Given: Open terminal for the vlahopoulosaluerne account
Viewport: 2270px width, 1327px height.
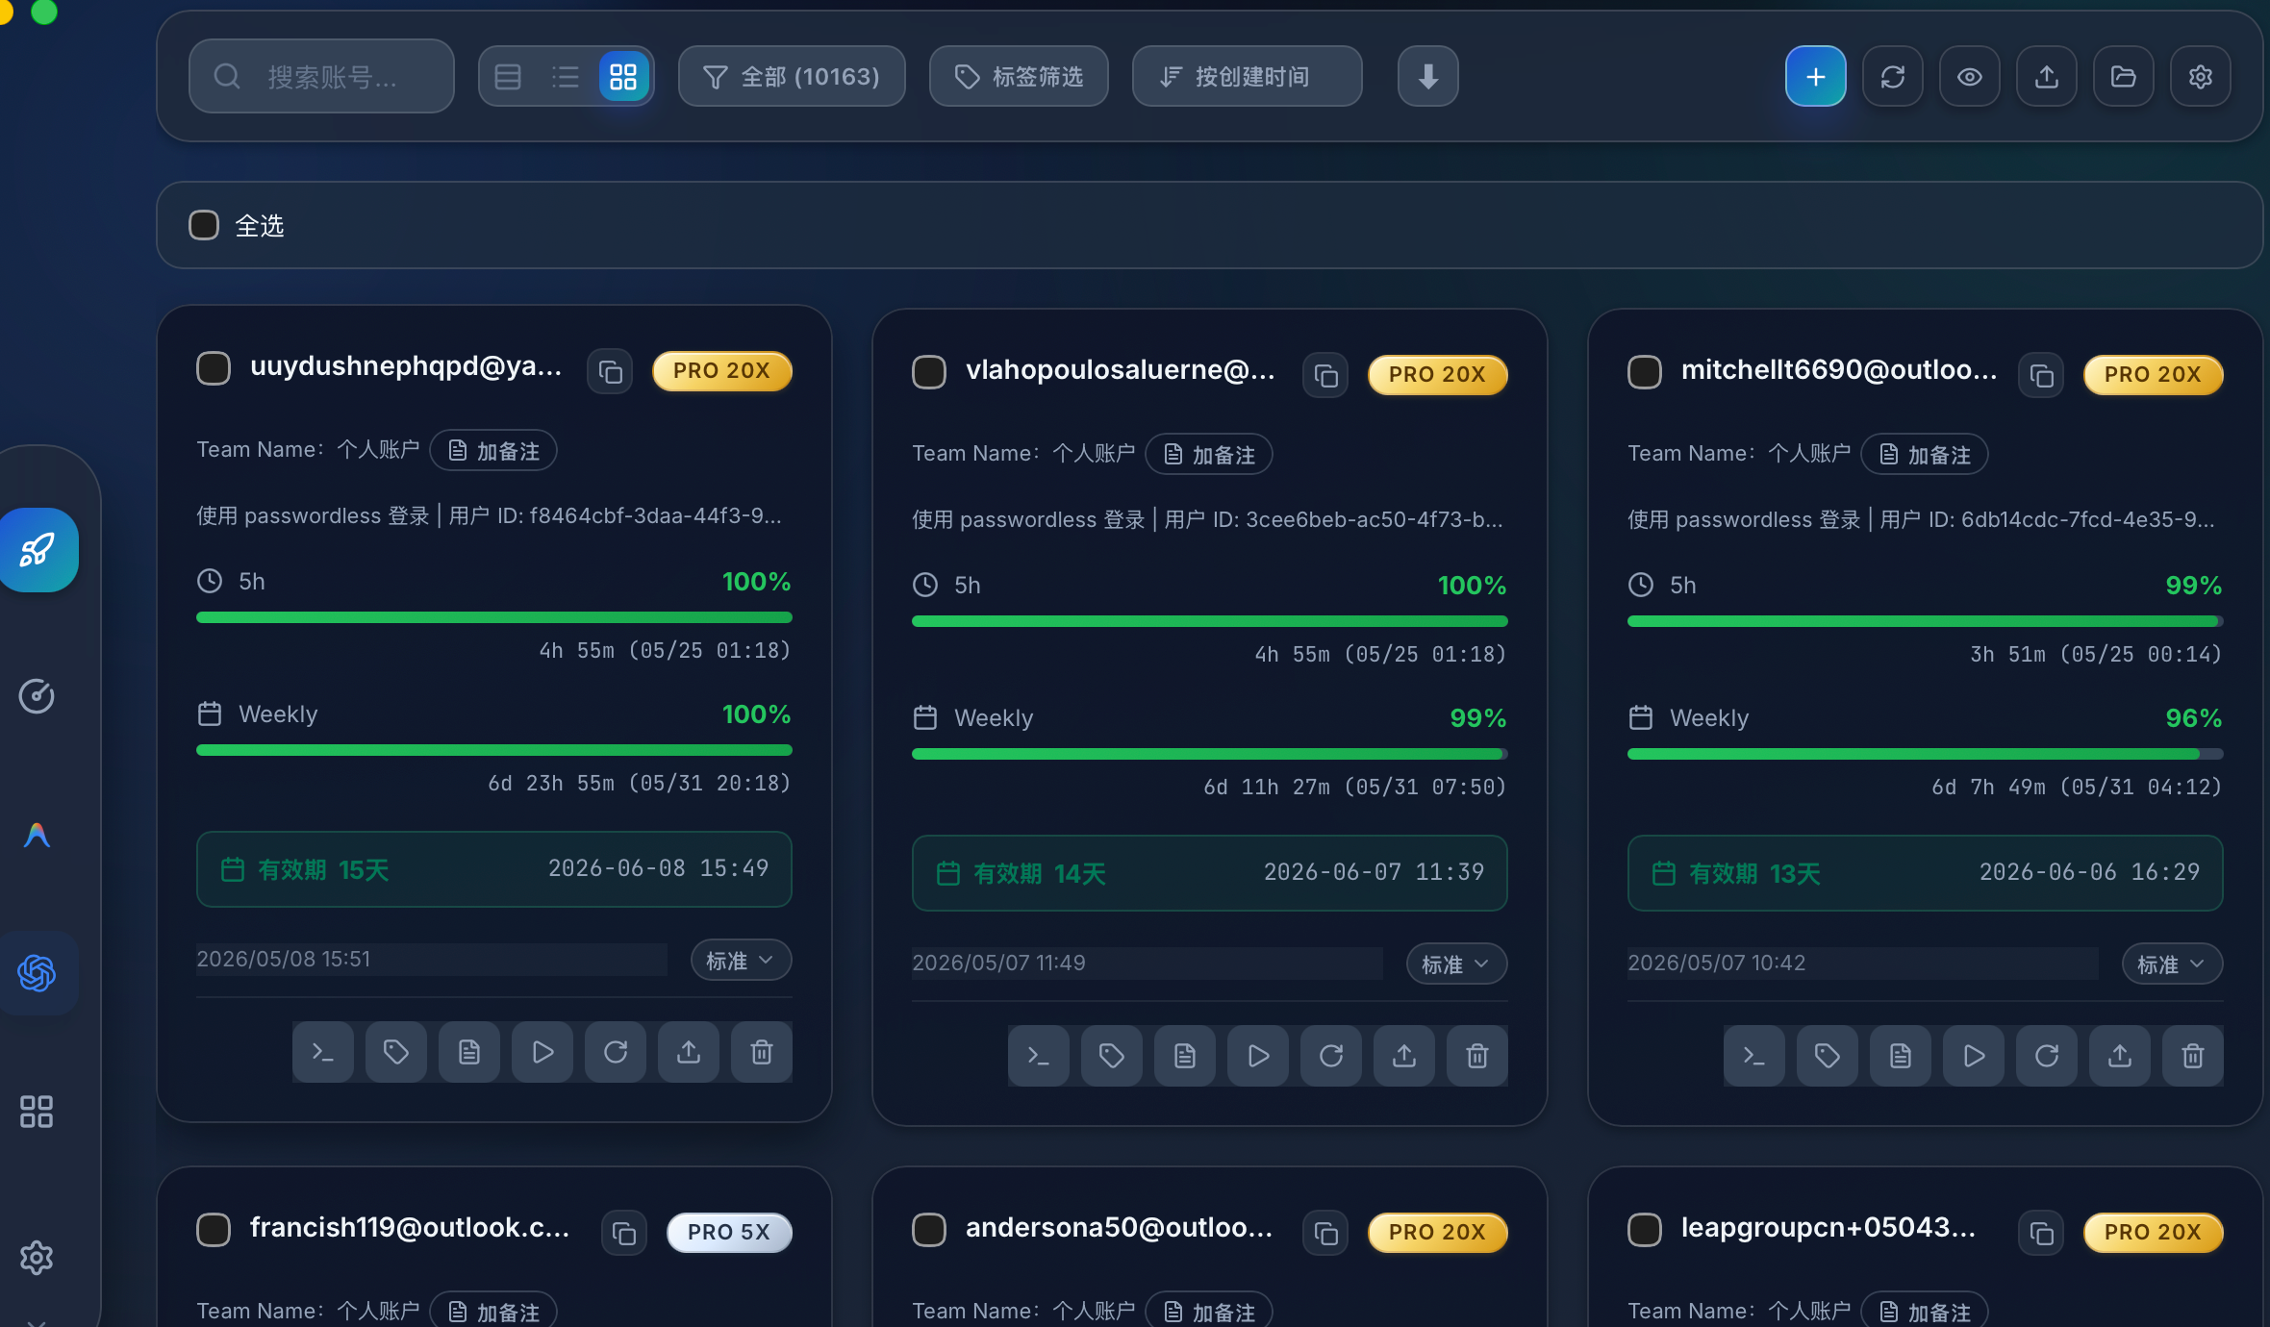Looking at the screenshot, I should [x=1039, y=1056].
